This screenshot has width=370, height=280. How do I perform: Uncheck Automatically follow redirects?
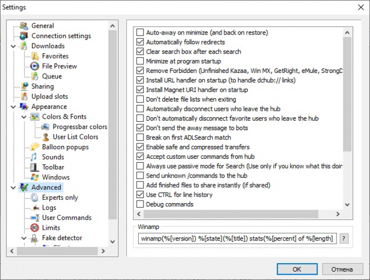pyautogui.click(x=140, y=42)
